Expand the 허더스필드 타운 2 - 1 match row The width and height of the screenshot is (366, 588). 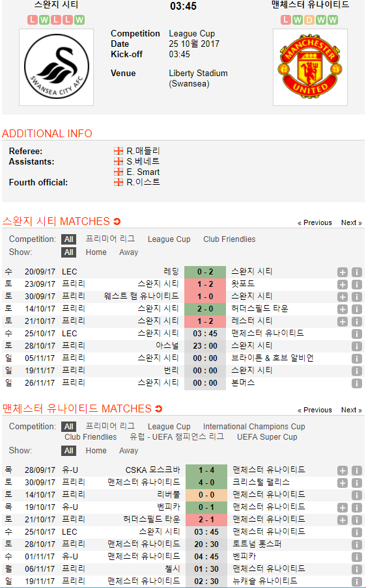coord(343,520)
